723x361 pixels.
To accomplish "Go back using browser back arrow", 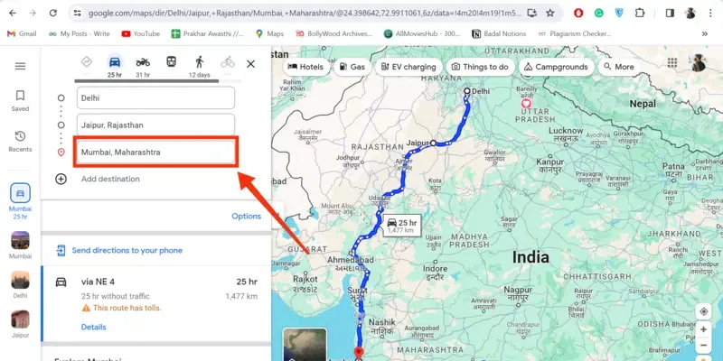I will (x=13, y=13).
